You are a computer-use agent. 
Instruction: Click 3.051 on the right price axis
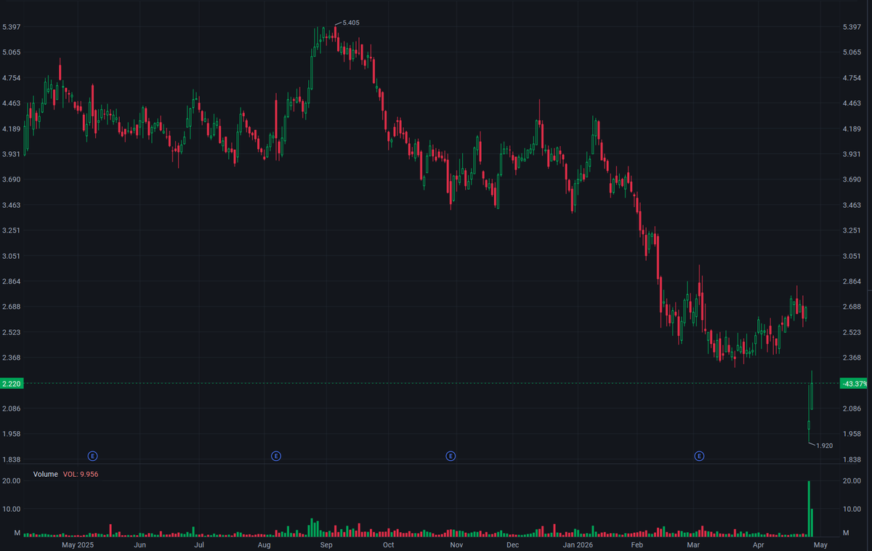point(853,256)
